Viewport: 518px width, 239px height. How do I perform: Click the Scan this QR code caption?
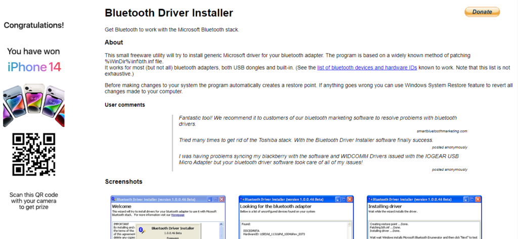click(34, 201)
